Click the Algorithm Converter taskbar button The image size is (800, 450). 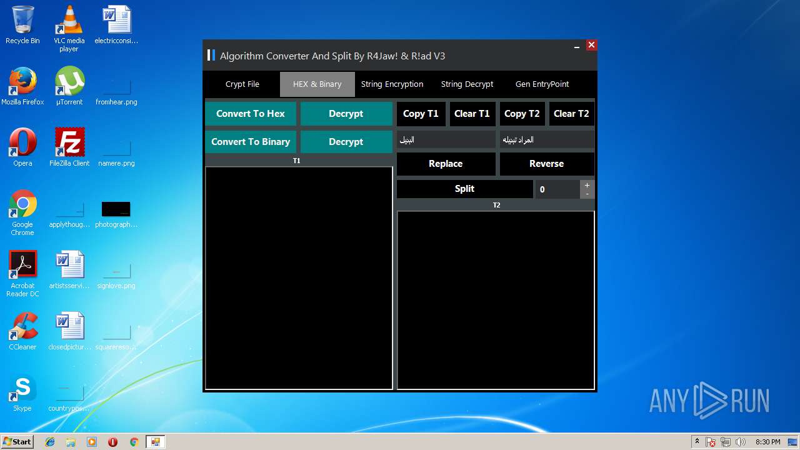point(155,442)
